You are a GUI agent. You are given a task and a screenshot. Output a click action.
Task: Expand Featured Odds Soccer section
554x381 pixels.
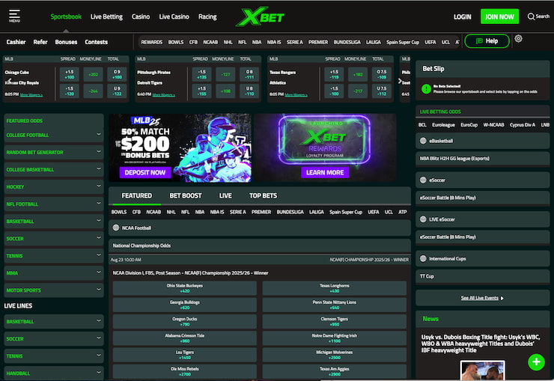(x=54, y=239)
